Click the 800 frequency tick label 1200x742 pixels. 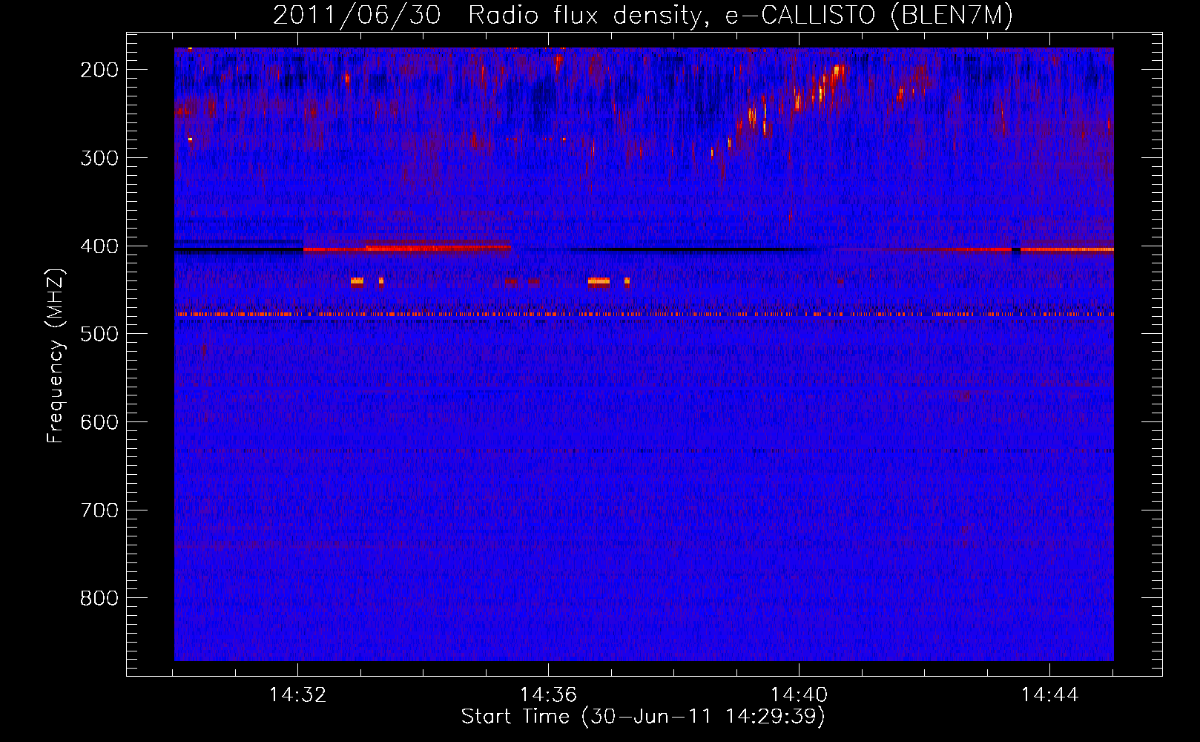point(99,598)
